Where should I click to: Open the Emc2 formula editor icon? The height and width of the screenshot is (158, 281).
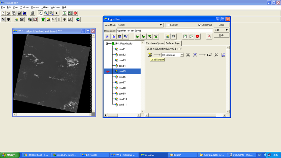[x=209, y=55]
